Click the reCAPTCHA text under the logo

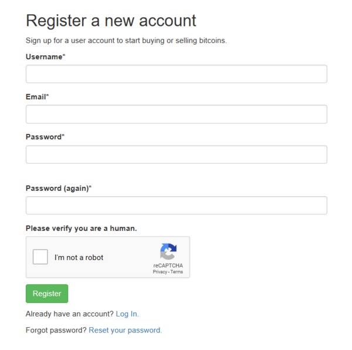point(168,265)
